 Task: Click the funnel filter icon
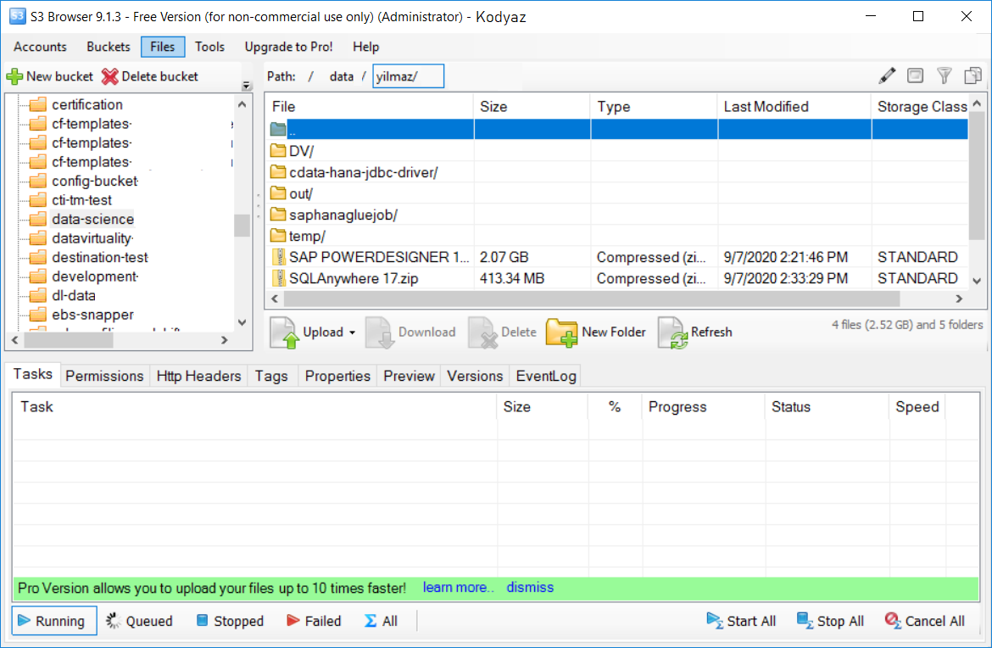click(944, 76)
